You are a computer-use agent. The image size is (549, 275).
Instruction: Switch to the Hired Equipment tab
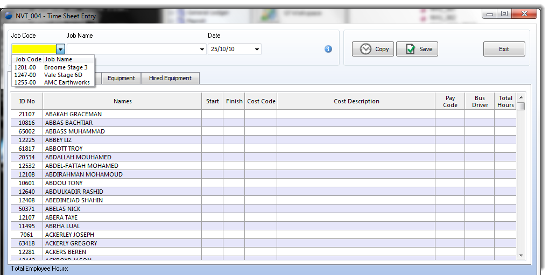coord(170,78)
